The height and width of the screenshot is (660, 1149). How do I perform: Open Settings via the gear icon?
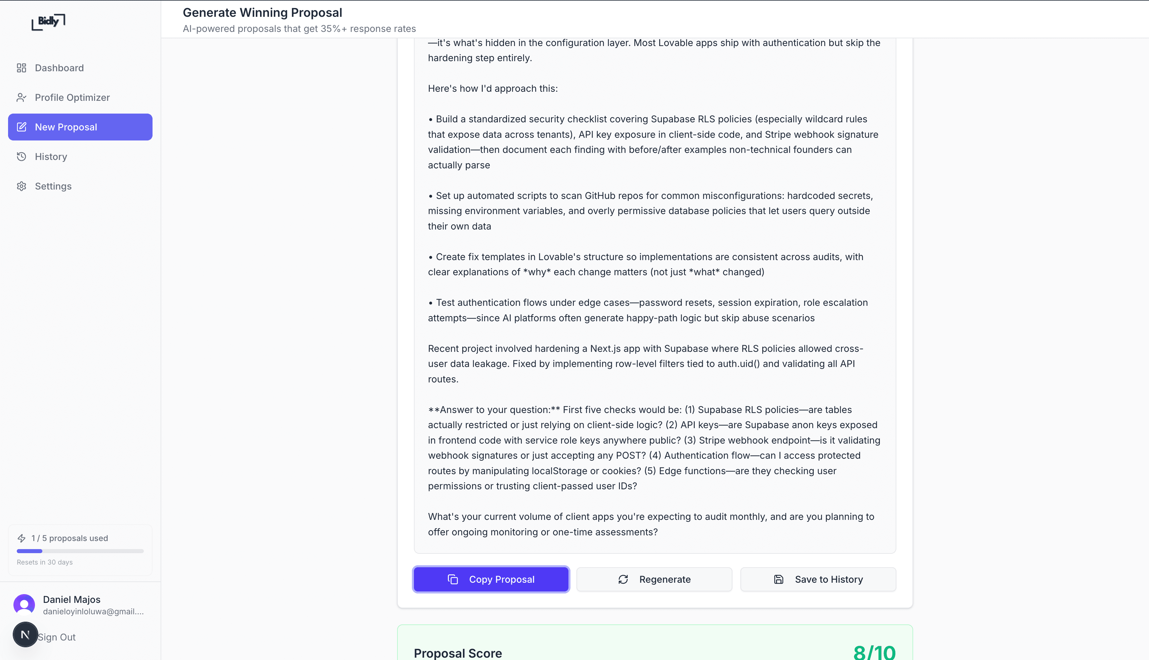coord(21,186)
